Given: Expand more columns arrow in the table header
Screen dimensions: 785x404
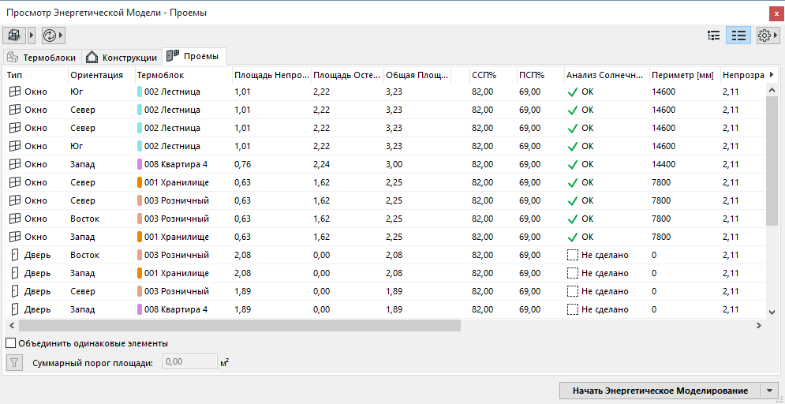Looking at the screenshot, I should click(x=771, y=75).
